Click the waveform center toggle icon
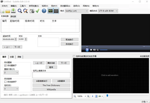The image size is (150, 103). click(x=96, y=96)
